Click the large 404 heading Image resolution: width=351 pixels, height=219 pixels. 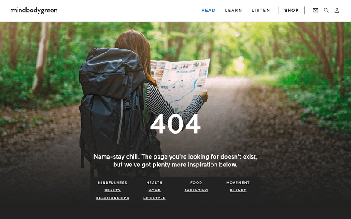175,124
